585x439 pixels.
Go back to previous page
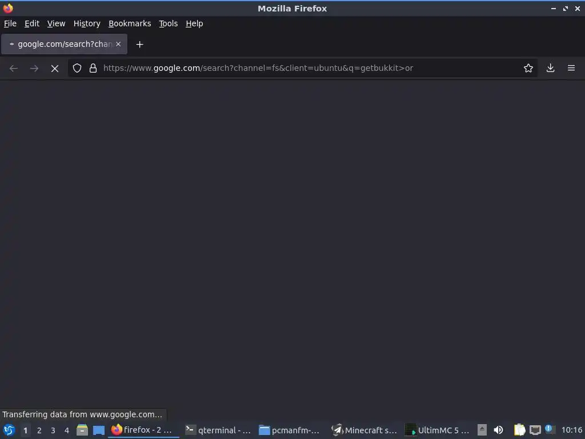click(14, 69)
